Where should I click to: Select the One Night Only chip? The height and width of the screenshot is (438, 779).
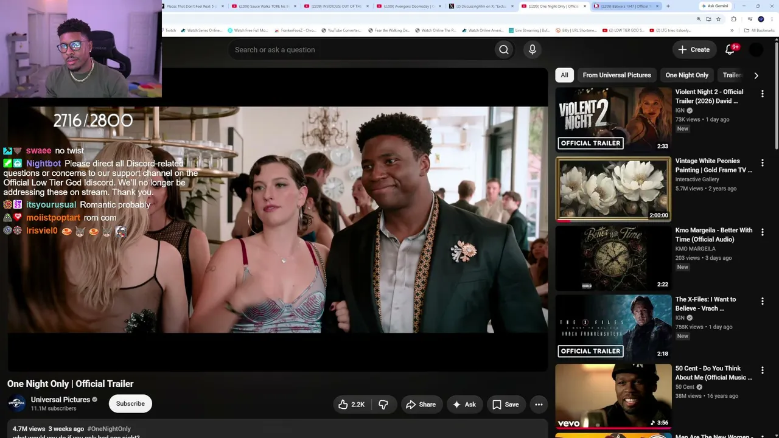(686, 75)
